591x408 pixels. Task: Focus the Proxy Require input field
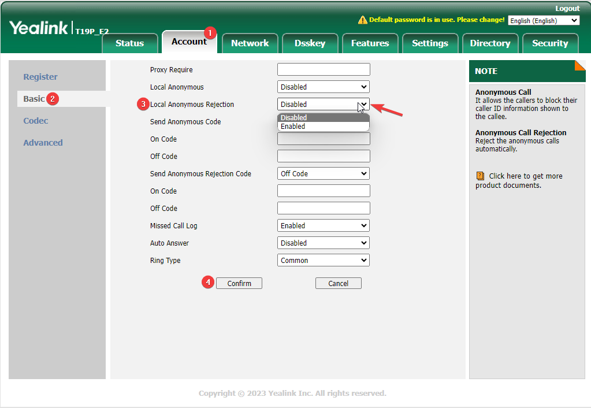coord(323,70)
